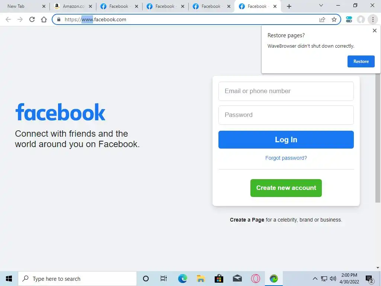
Task: Click the Create new account button
Action: tap(286, 188)
